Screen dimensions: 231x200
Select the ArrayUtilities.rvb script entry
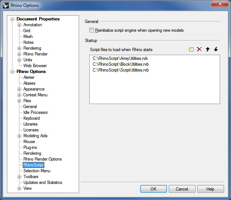pos(120,58)
